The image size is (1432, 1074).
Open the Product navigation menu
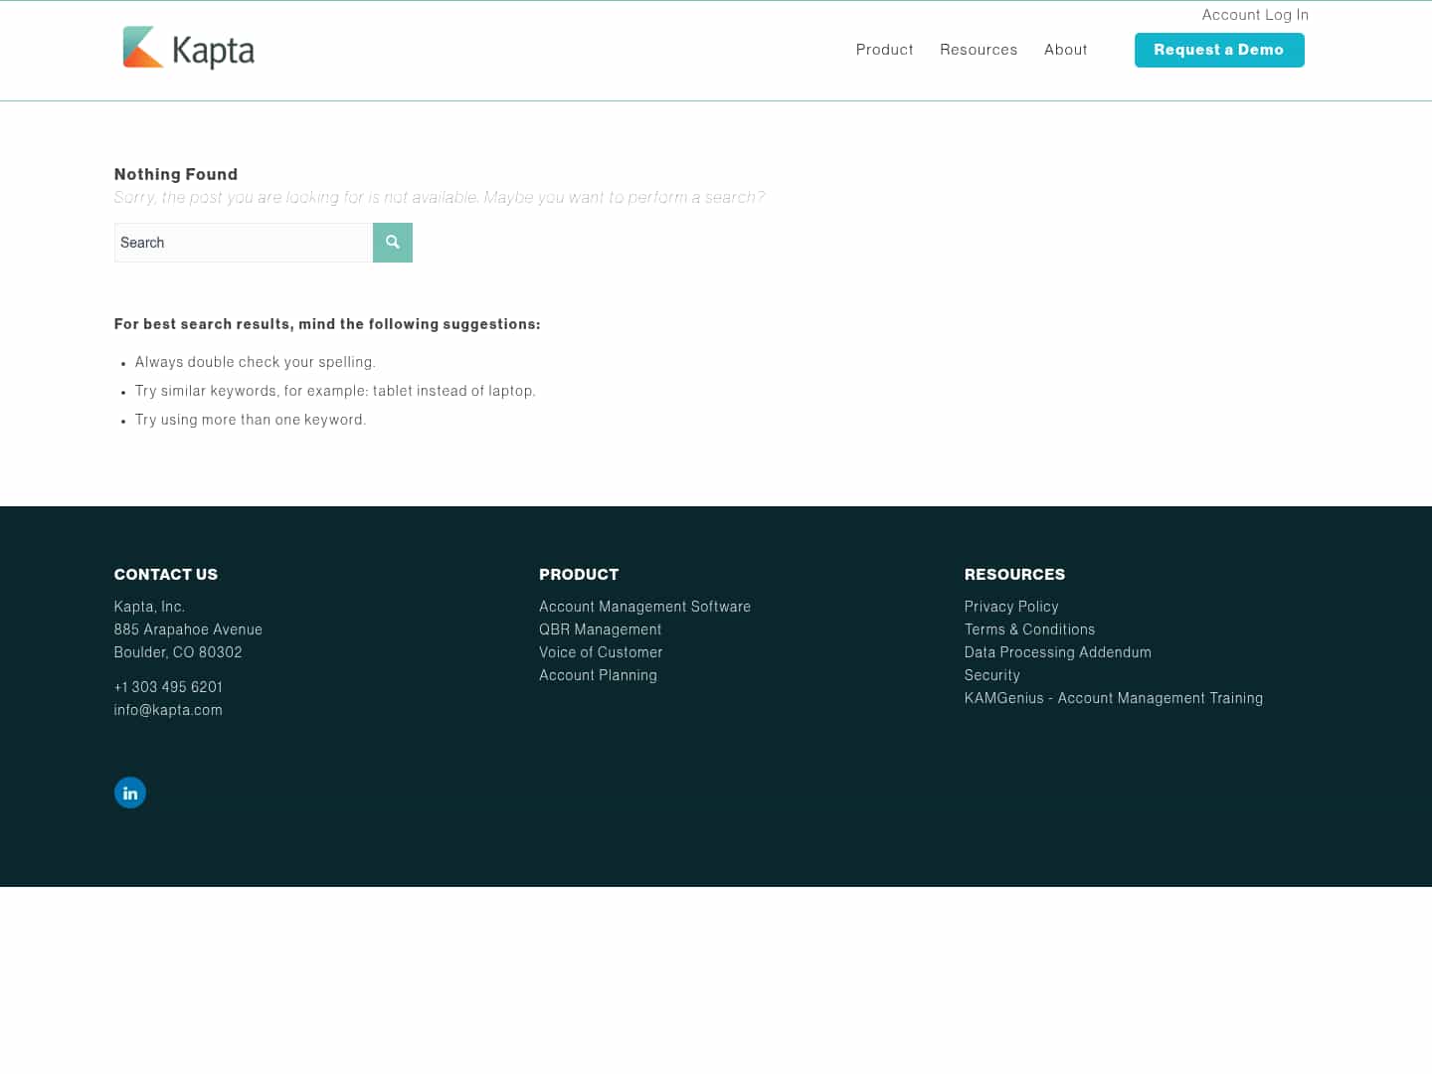[884, 50]
